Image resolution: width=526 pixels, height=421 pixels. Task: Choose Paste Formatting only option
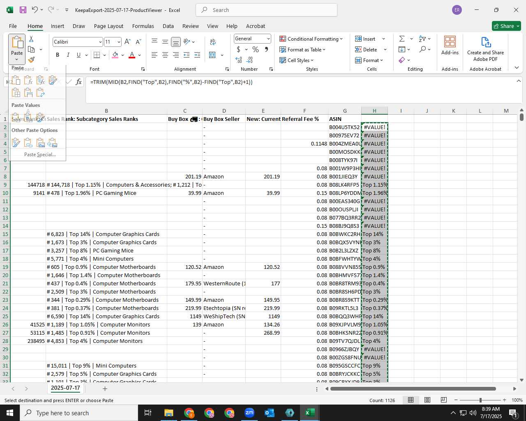16,143
